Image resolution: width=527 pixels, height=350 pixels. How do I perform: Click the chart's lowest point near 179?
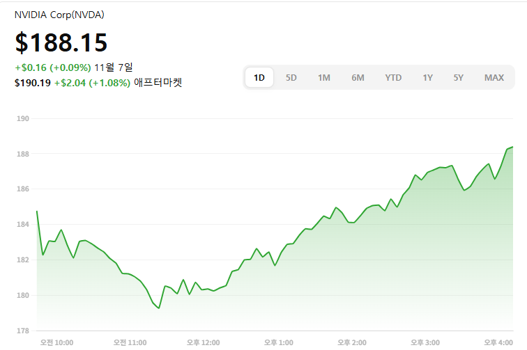(x=159, y=308)
